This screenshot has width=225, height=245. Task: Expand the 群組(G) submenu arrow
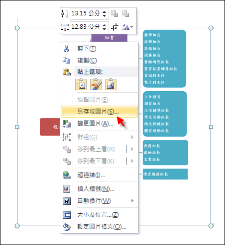132,137
